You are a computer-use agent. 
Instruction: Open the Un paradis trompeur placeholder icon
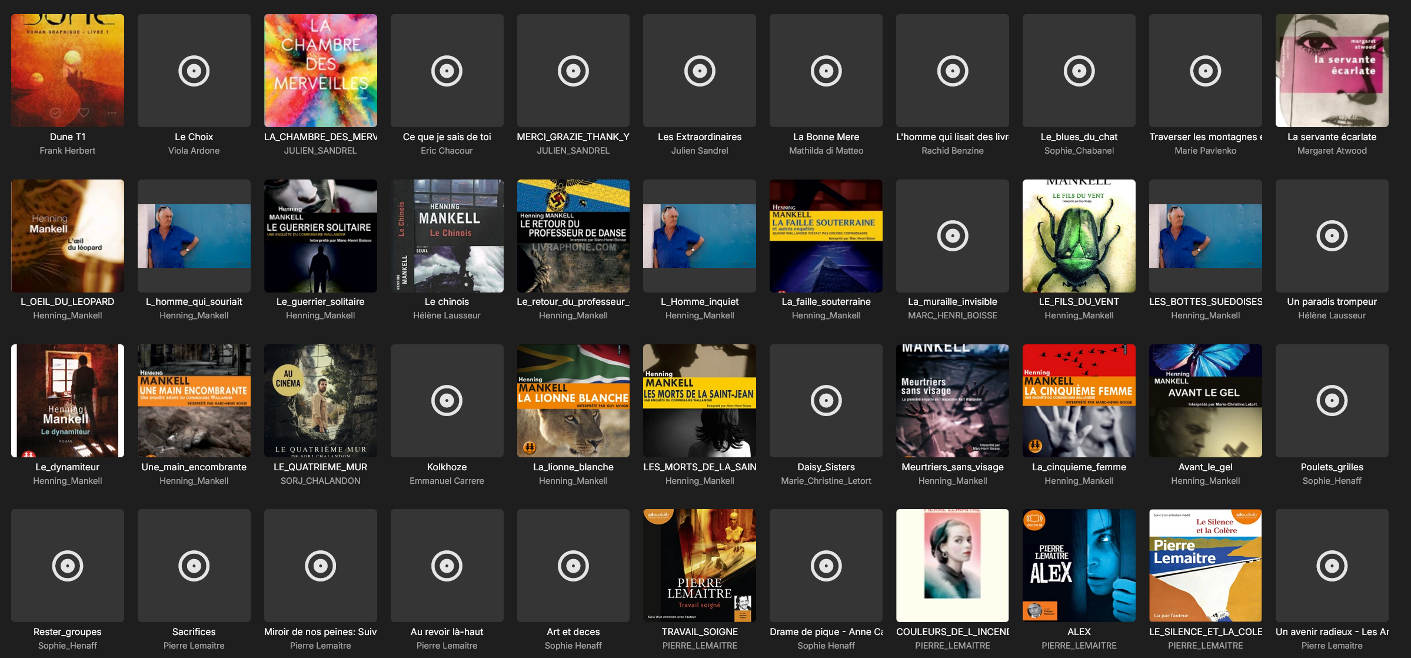coord(1332,236)
